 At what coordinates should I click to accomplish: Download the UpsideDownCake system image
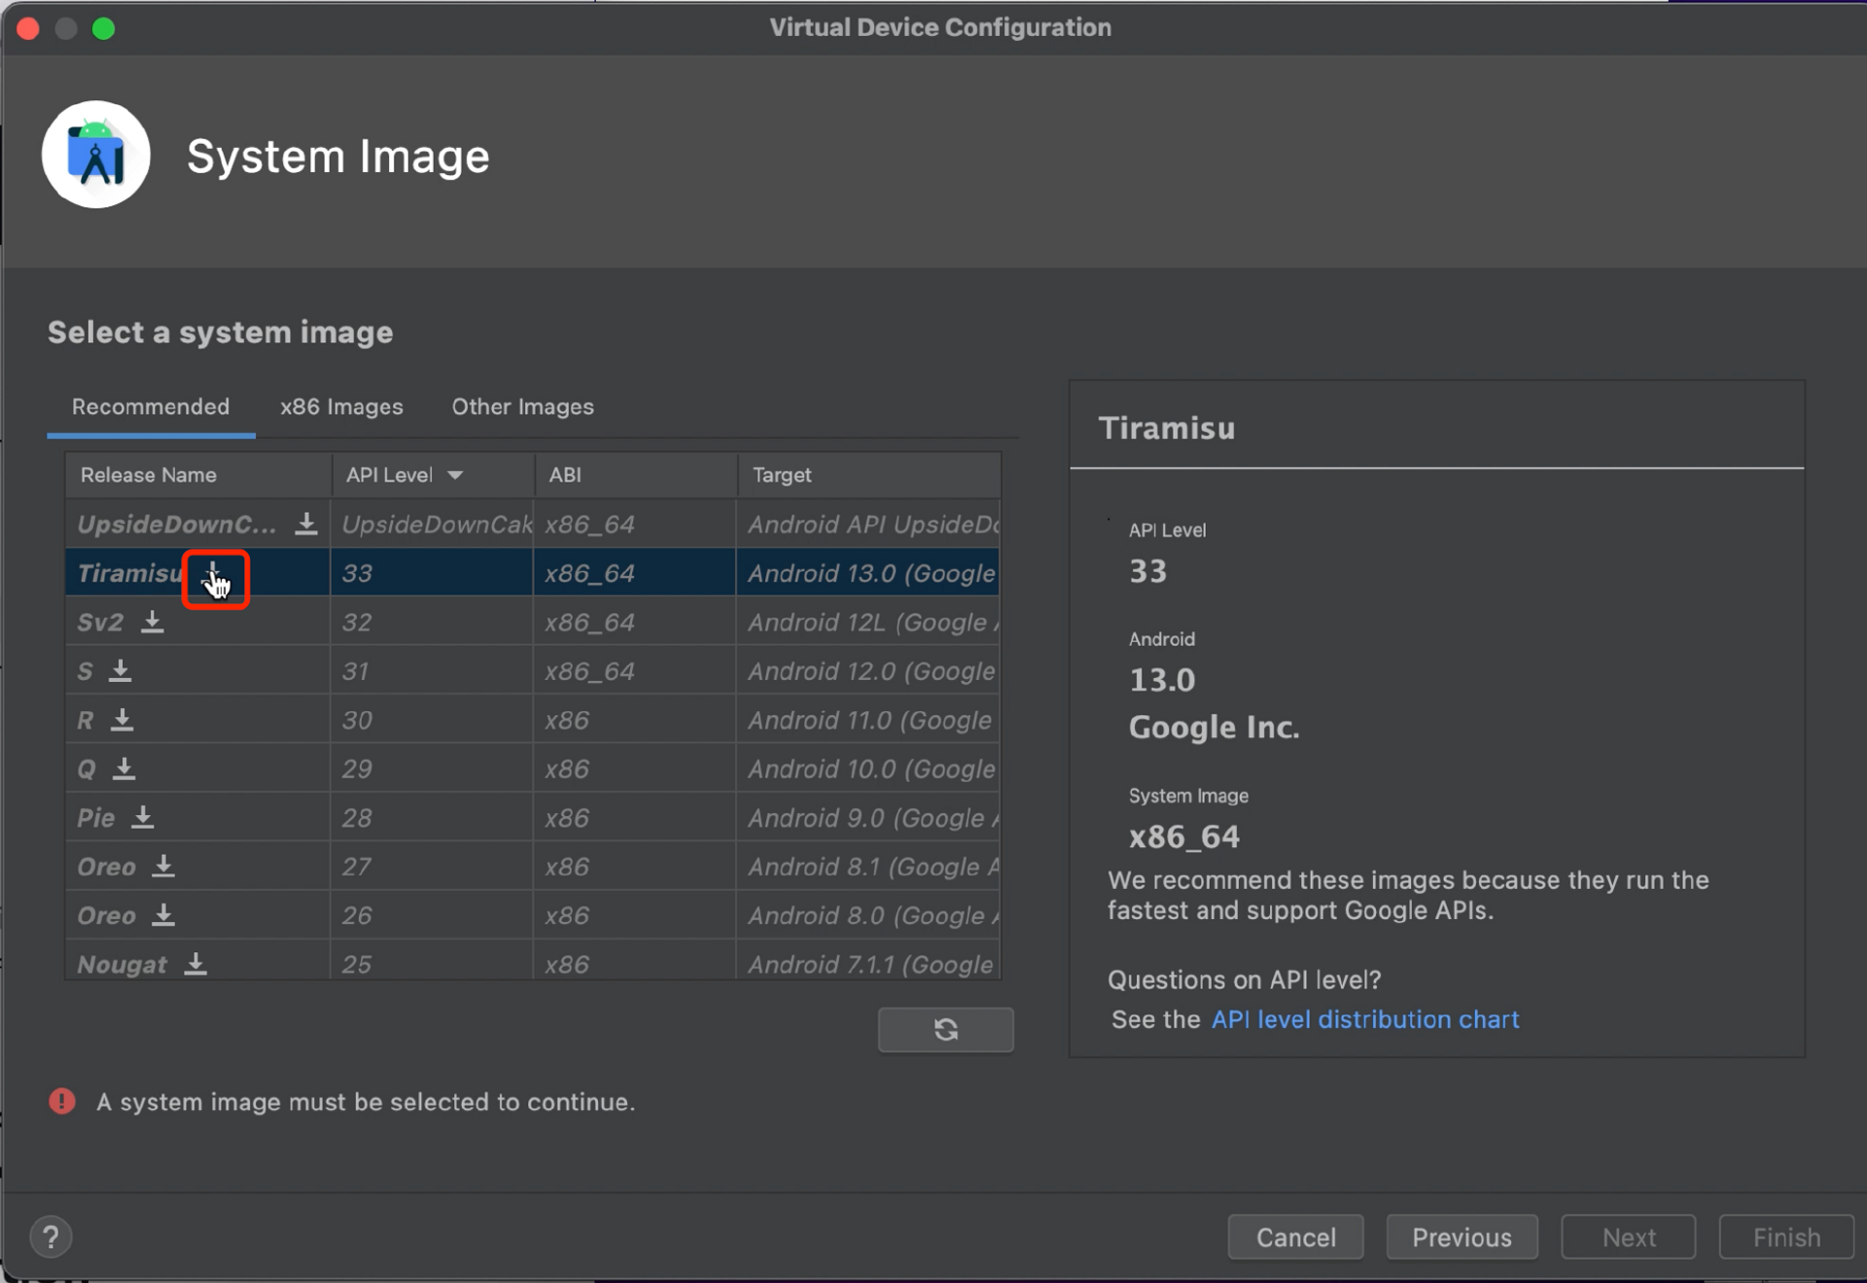click(306, 524)
